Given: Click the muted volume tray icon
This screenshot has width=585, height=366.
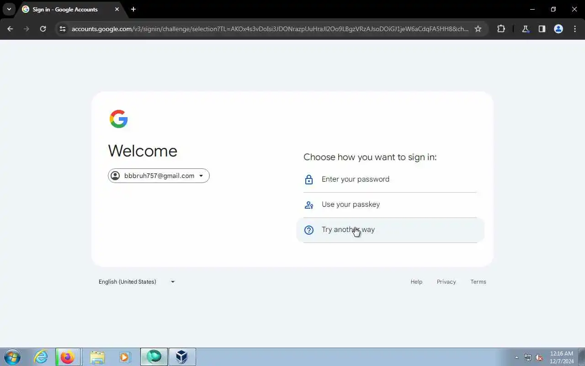Looking at the screenshot, I should tap(539, 357).
